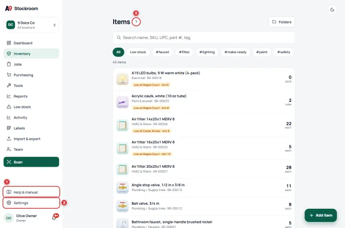Open Air filter 16x25x1 MERV 8 name
Image resolution: width=345 pixels, height=228 pixels.
(x=153, y=142)
